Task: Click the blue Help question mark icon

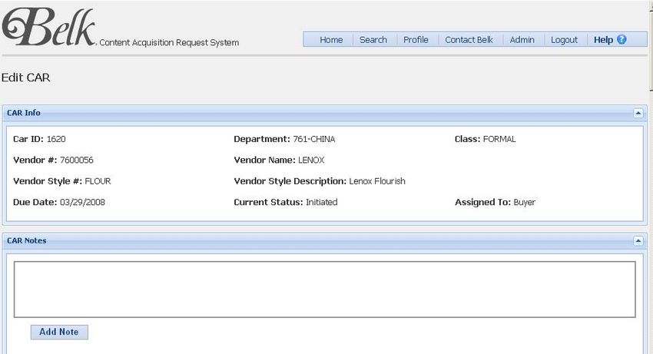Action: click(622, 40)
